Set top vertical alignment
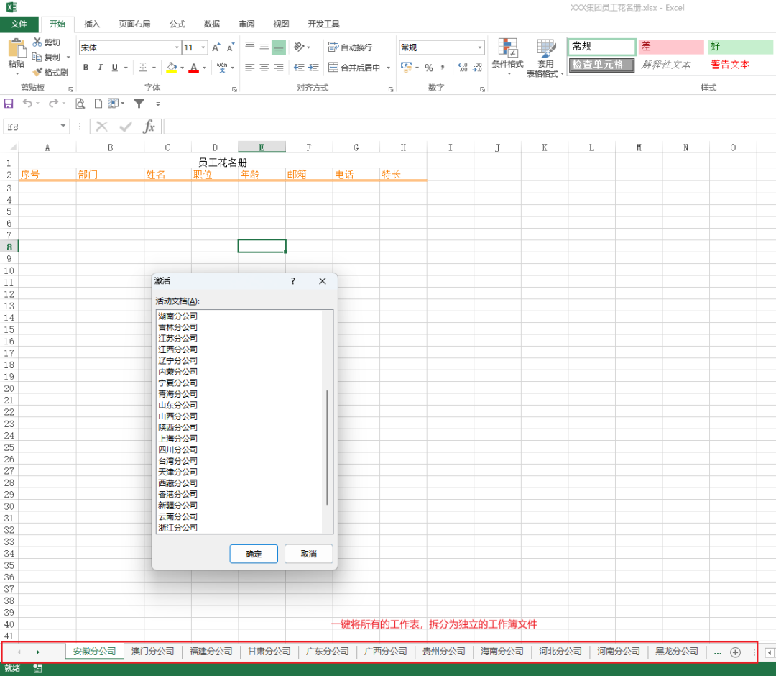The height and width of the screenshot is (676, 776). click(250, 46)
